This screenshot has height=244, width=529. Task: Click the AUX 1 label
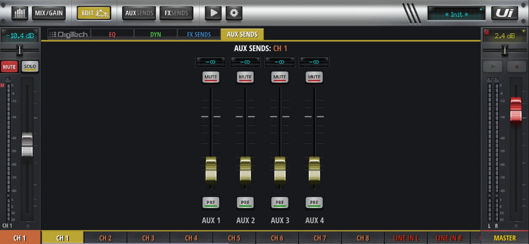pos(211,220)
